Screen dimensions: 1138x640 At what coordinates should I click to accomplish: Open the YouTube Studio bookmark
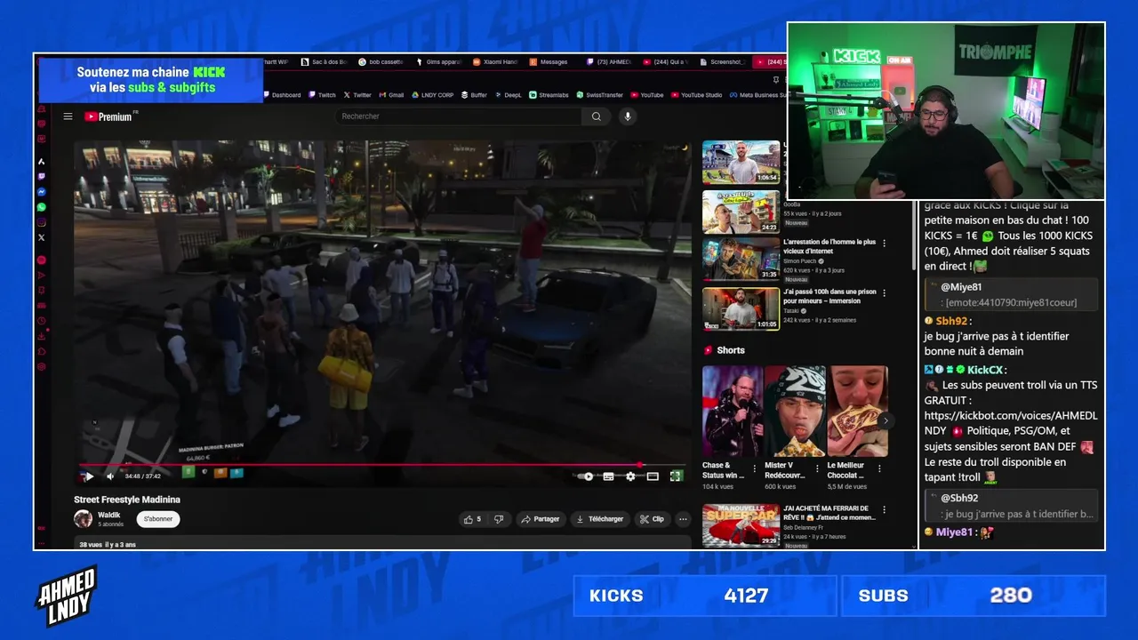pos(696,95)
